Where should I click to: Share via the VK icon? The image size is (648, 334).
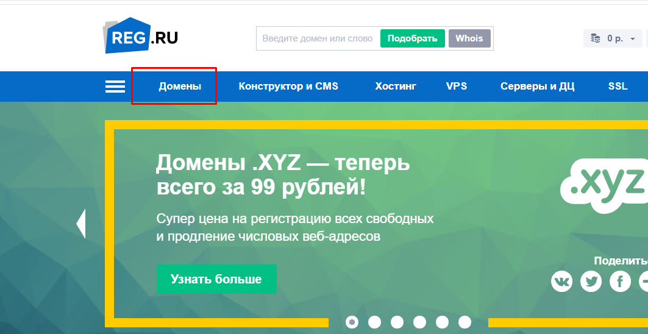[x=561, y=281]
